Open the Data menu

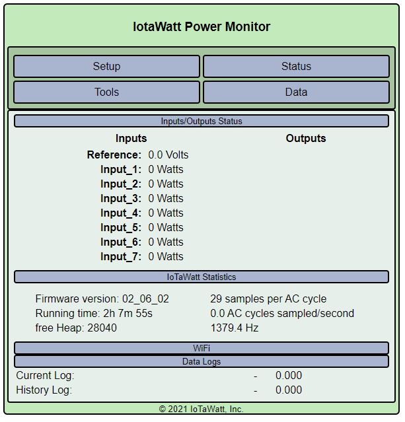pyautogui.click(x=296, y=92)
